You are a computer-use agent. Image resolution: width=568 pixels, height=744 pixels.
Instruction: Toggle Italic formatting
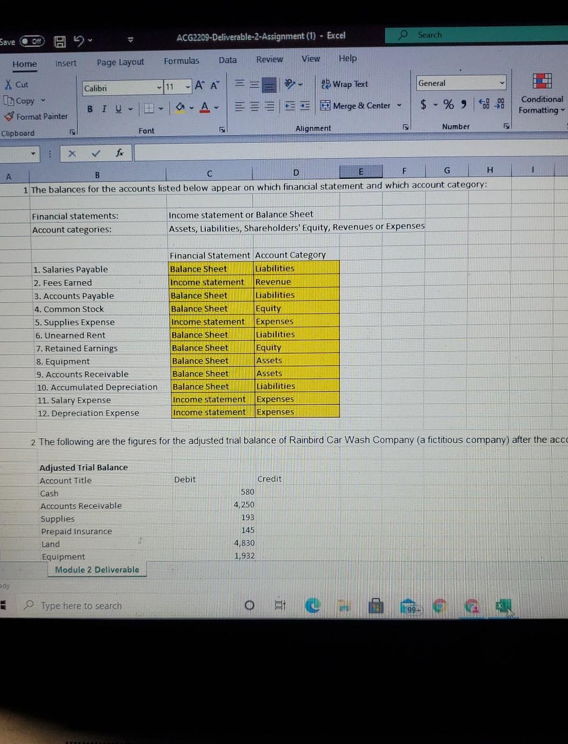[103, 109]
